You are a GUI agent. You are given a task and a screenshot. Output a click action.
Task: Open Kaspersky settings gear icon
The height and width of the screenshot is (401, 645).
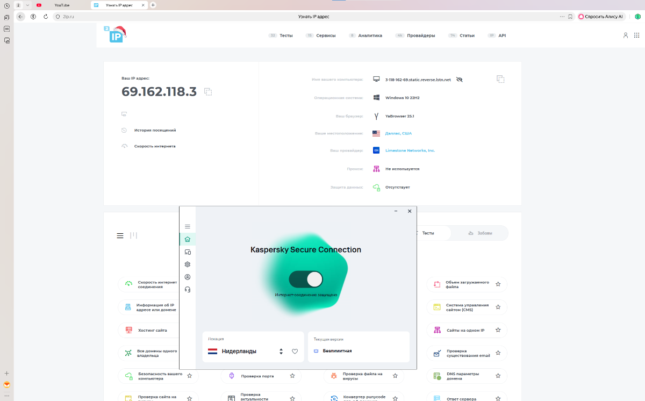click(x=188, y=264)
